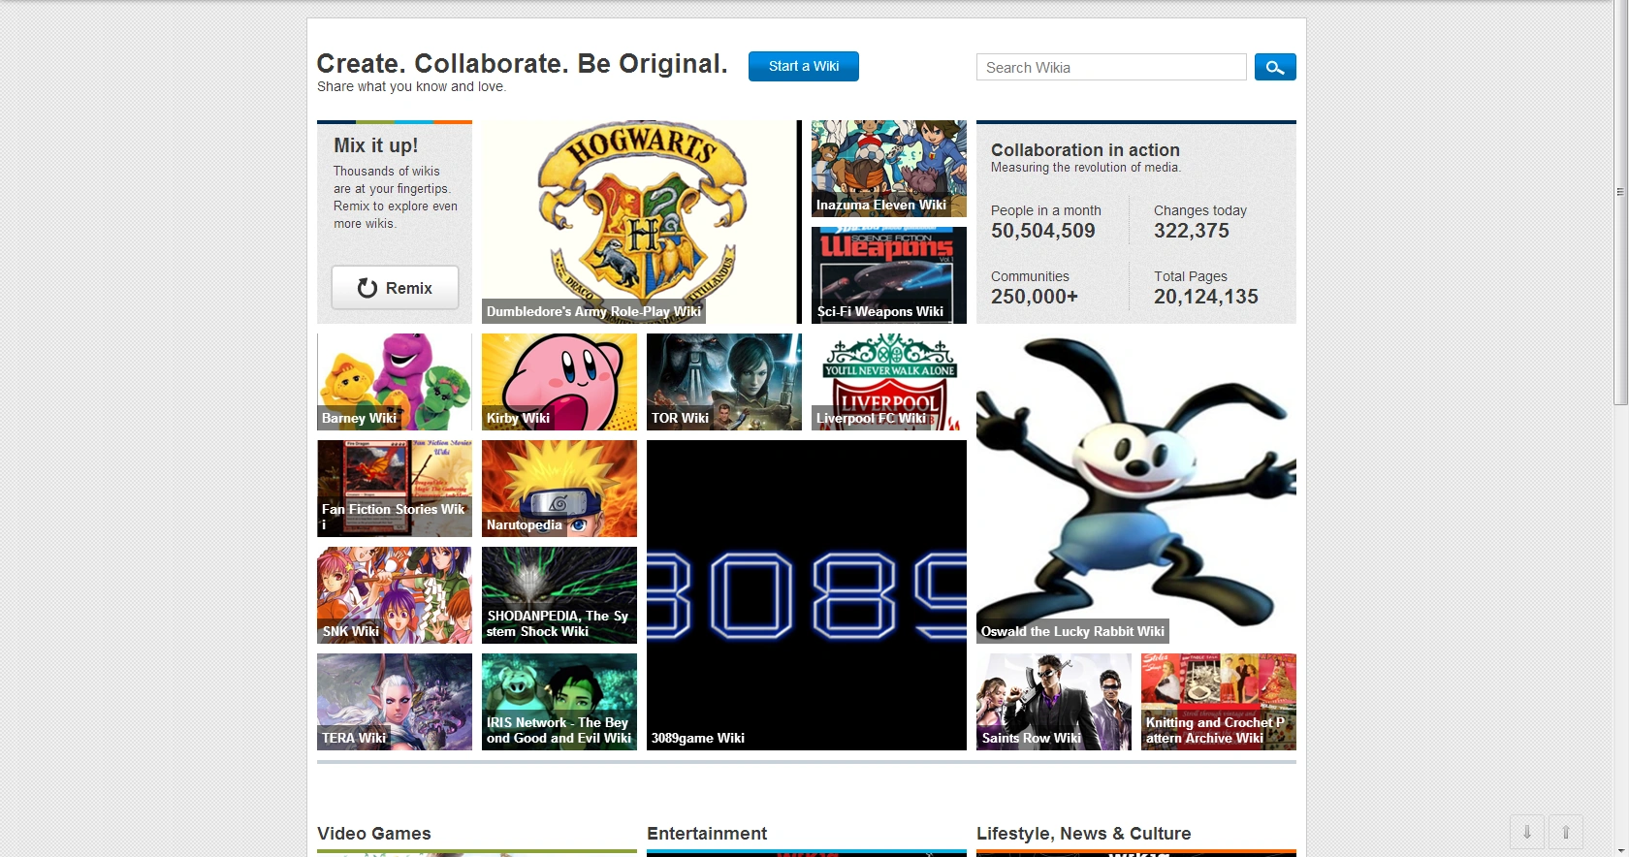Click the 'Share what you know and love.' tagline
Image resolution: width=1629 pixels, height=857 pixels.
coord(411,86)
